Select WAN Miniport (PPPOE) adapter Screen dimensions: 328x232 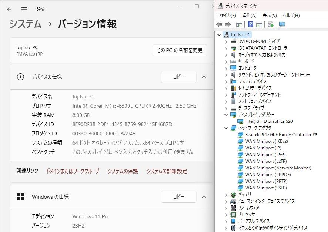click(x=268, y=175)
